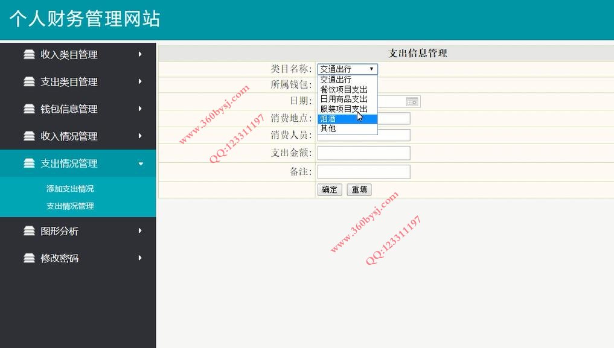Click the stack icon beside 修改密码
614x348 pixels.
(x=29, y=258)
